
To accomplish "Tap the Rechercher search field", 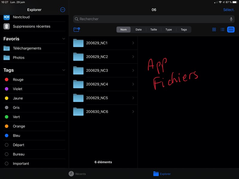I will tap(152, 19).
